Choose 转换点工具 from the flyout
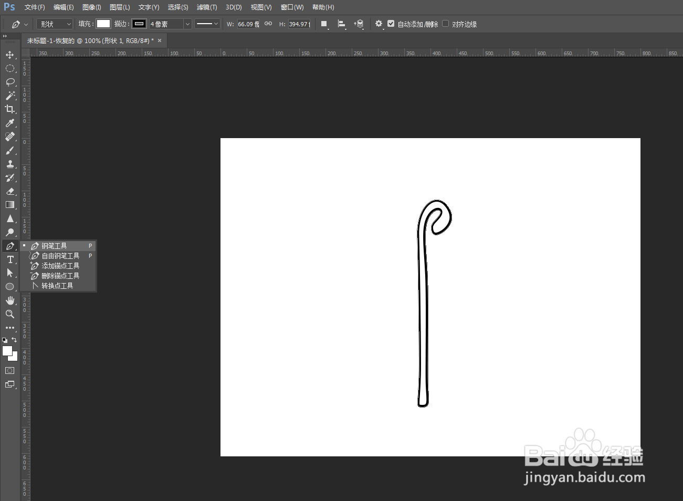The height and width of the screenshot is (501, 683). 58,286
